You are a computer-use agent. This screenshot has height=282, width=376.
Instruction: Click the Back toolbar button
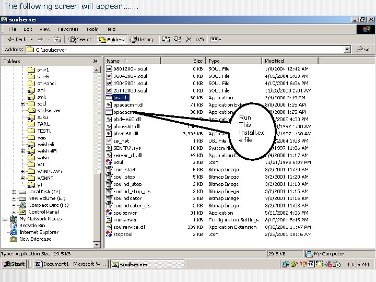17,39
